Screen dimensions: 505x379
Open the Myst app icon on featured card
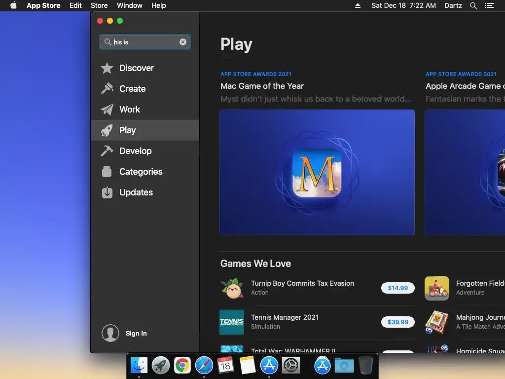coord(317,173)
